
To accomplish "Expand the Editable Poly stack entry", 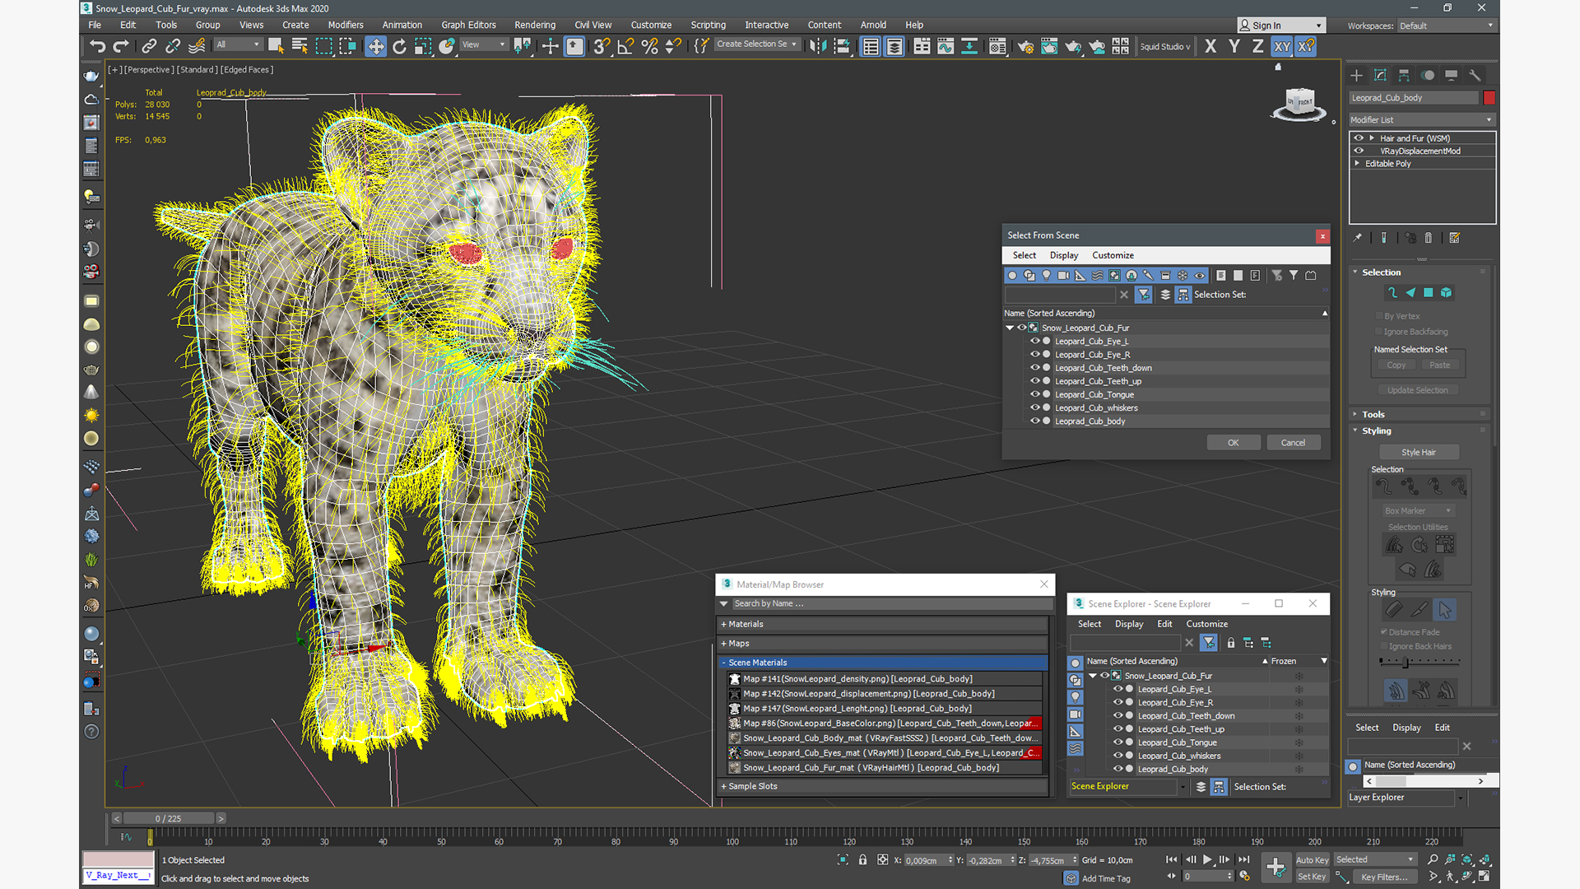I will 1357,164.
